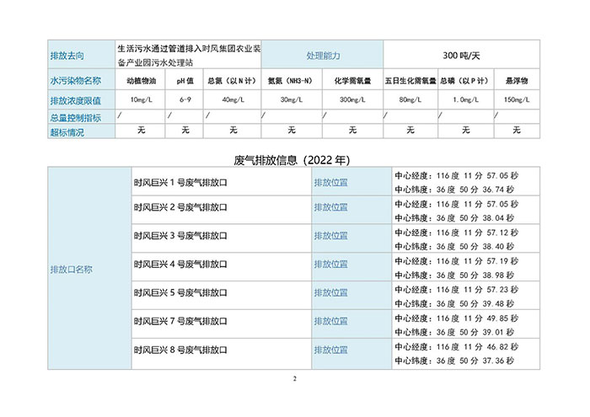Select the 40mg/L limit value

[x=233, y=99]
